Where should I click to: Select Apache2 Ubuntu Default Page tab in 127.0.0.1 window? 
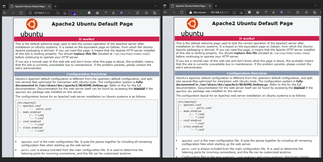[30, 6]
